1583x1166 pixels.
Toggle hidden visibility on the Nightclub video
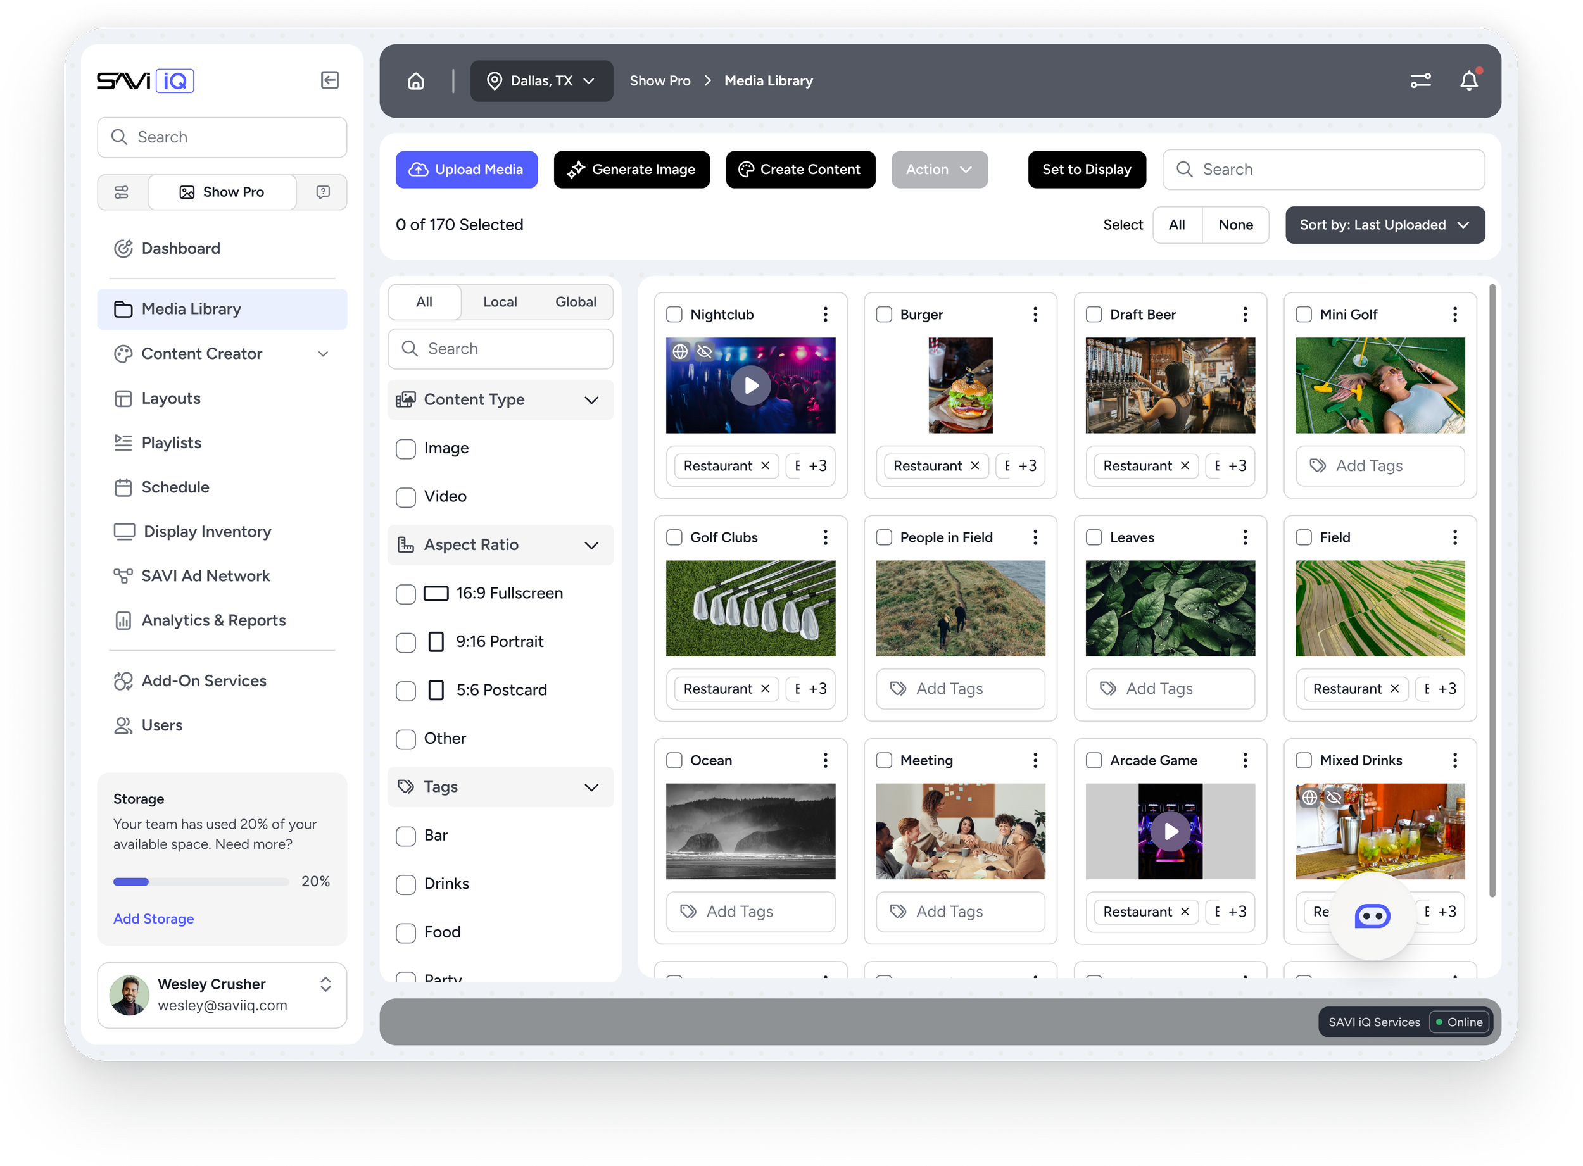704,351
